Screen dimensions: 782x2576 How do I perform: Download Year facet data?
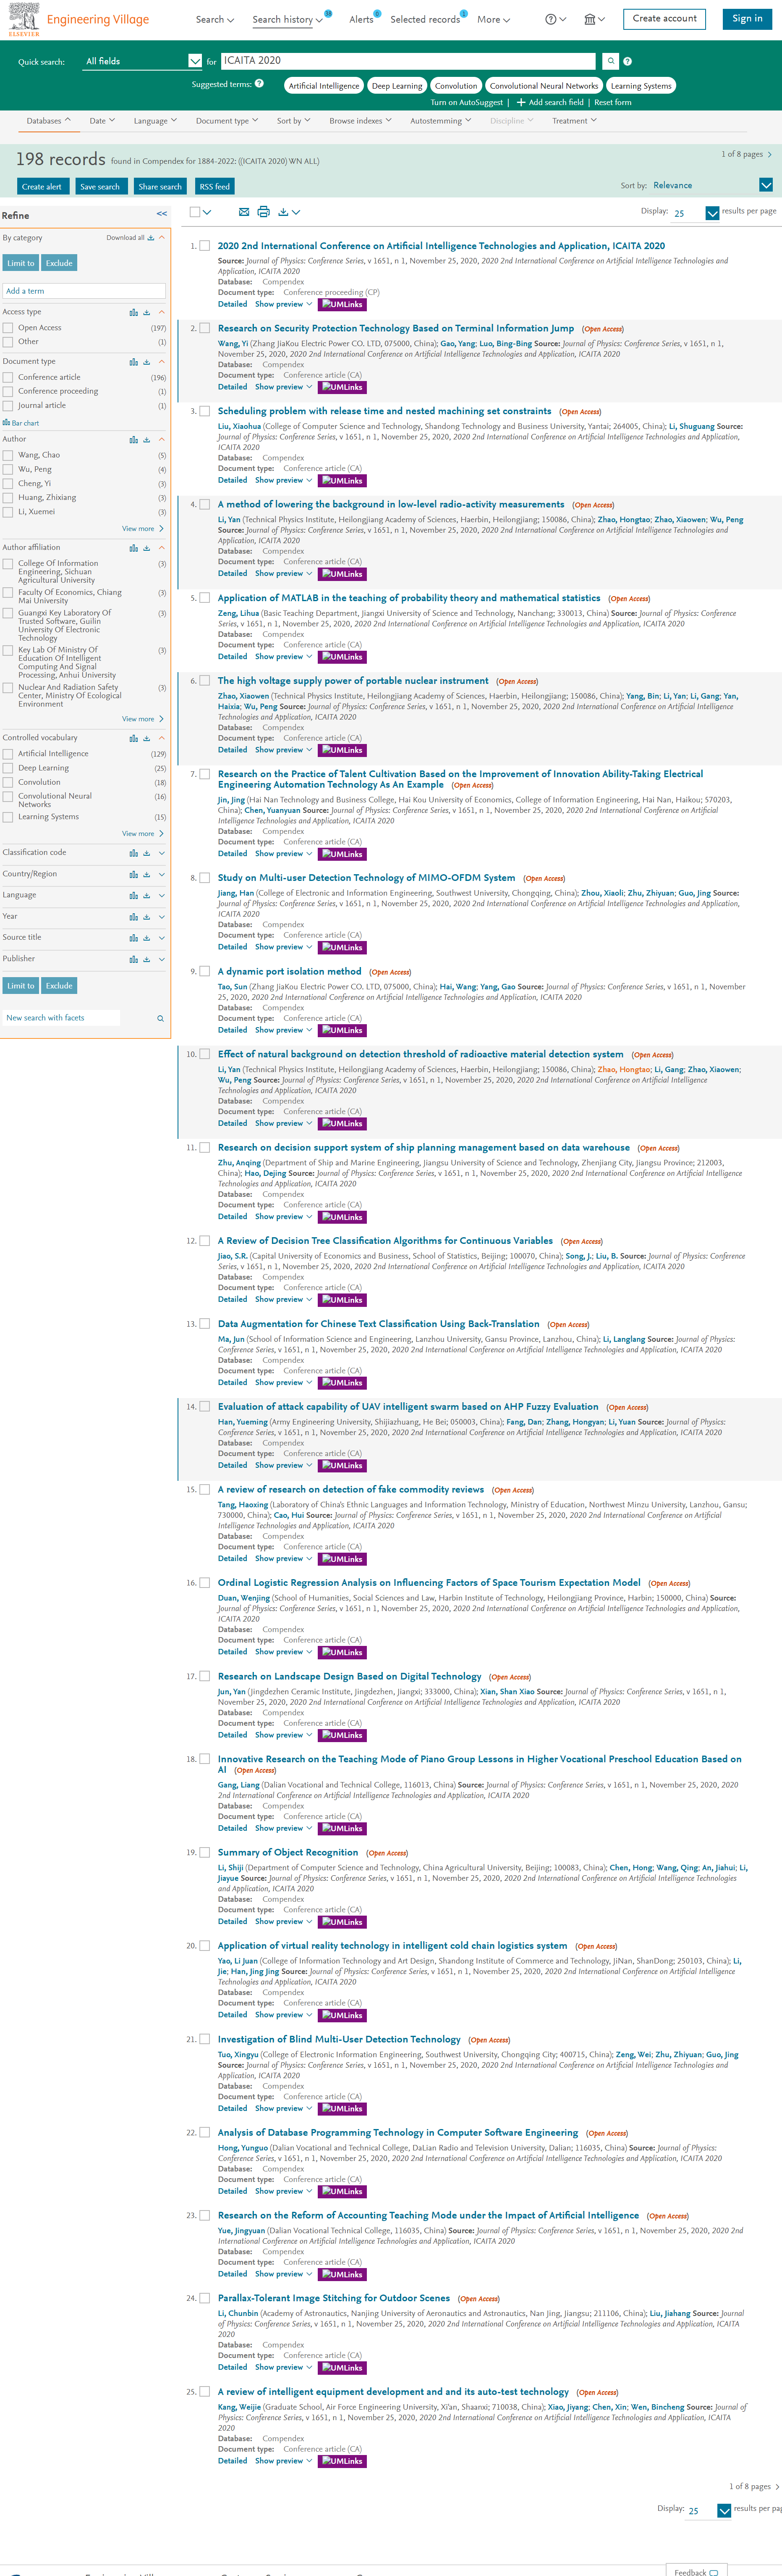pos(147,917)
